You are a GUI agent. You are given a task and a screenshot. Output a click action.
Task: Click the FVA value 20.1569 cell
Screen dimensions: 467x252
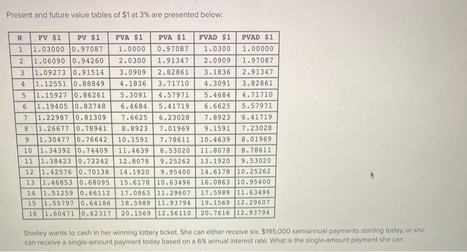[136, 213]
